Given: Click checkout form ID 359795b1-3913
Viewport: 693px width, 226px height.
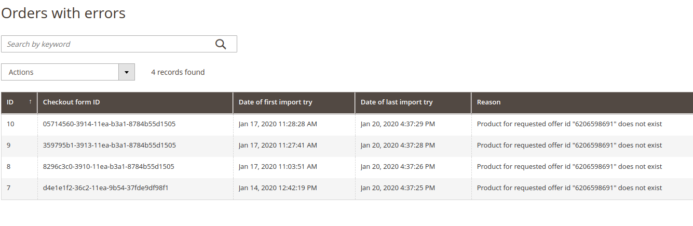Looking at the screenshot, I should tap(109, 145).
